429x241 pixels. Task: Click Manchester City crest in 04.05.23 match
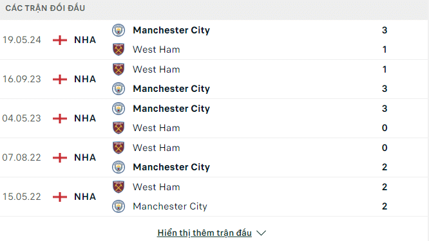tap(119, 109)
